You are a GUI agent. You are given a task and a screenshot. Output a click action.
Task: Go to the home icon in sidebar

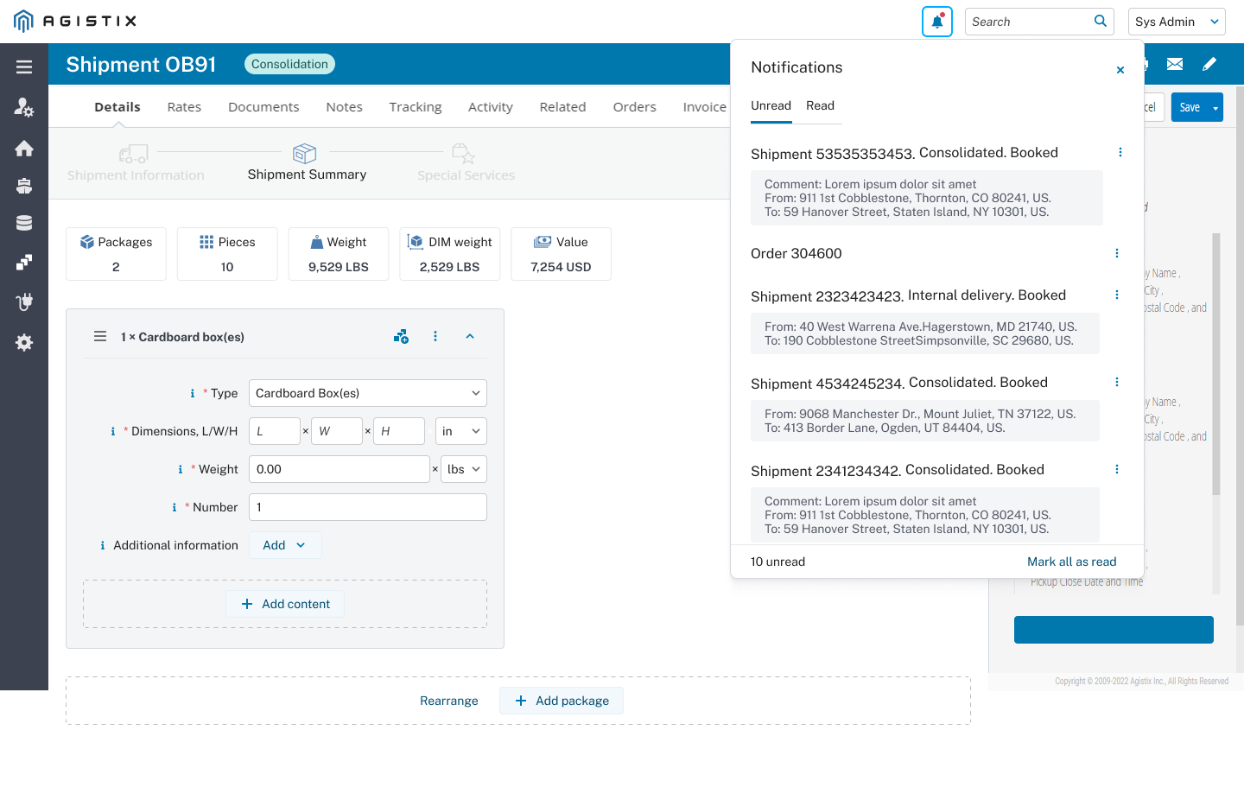(24, 149)
